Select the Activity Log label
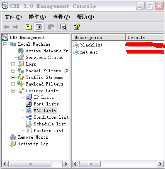The image size is (165, 169). coord(33,144)
